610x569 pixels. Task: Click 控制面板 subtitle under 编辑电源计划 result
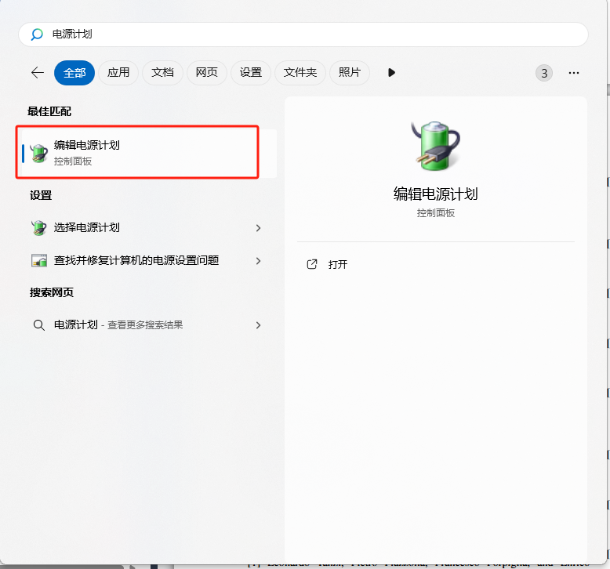73,161
